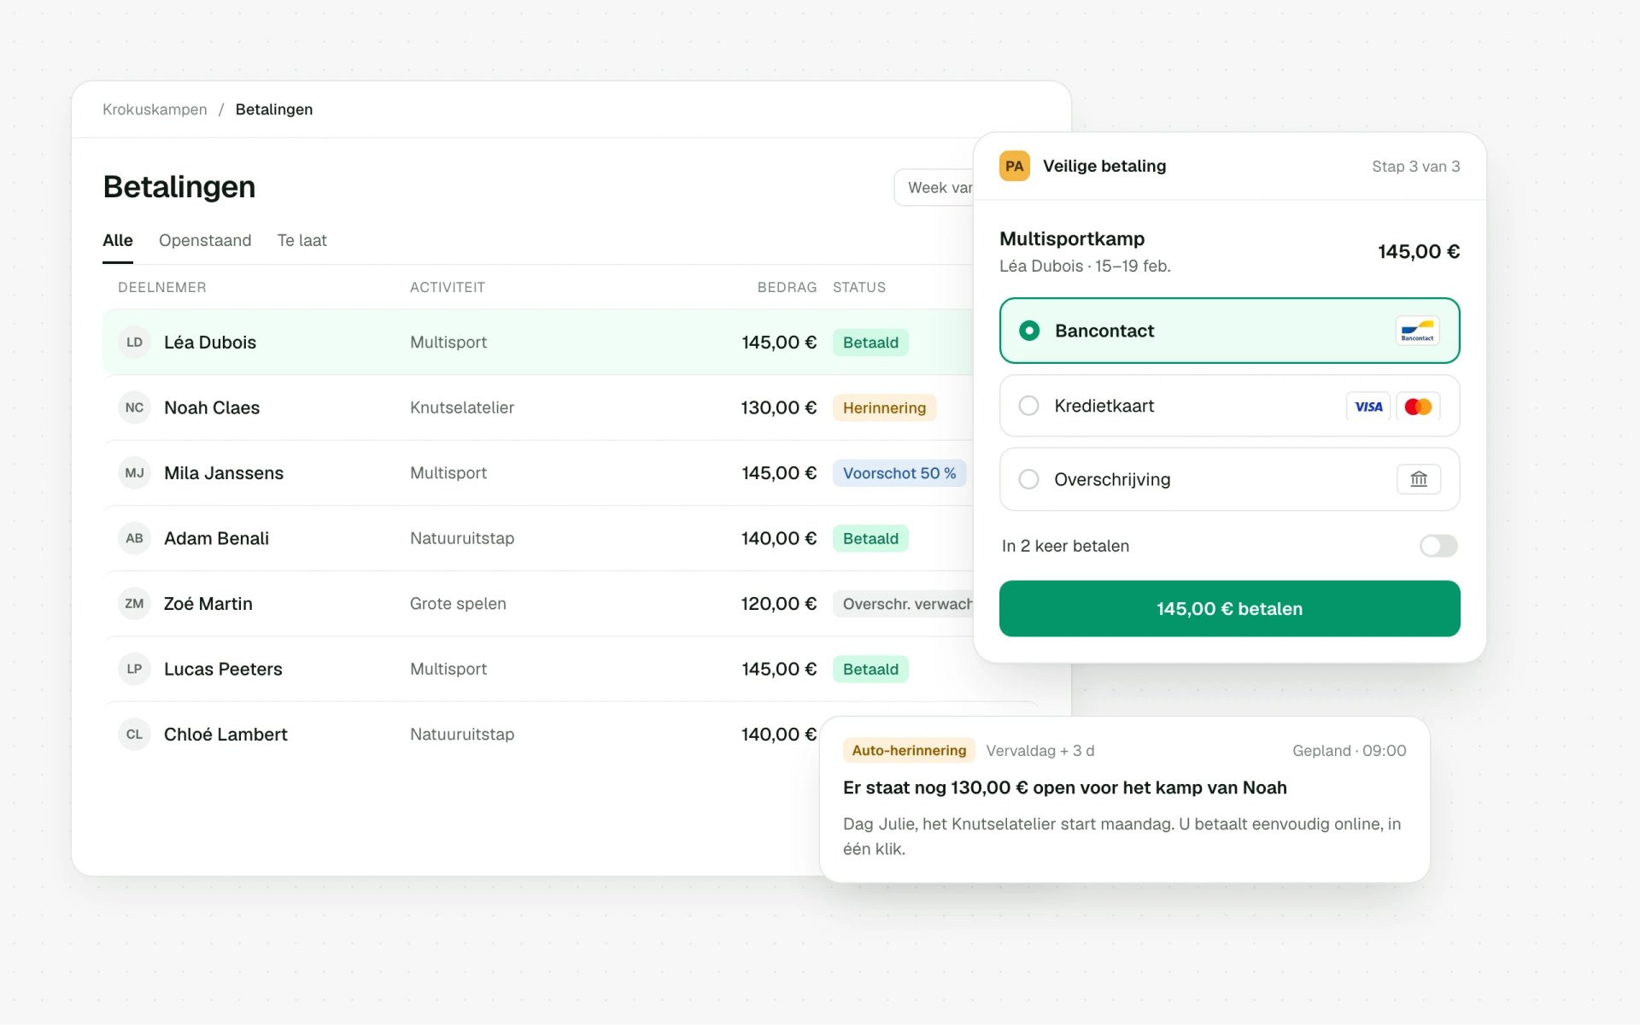
Task: Click the LD avatar for Léa Dubois
Action: [x=134, y=343]
